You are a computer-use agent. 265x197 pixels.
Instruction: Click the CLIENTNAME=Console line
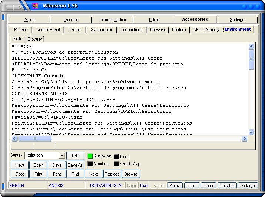(x=38, y=76)
